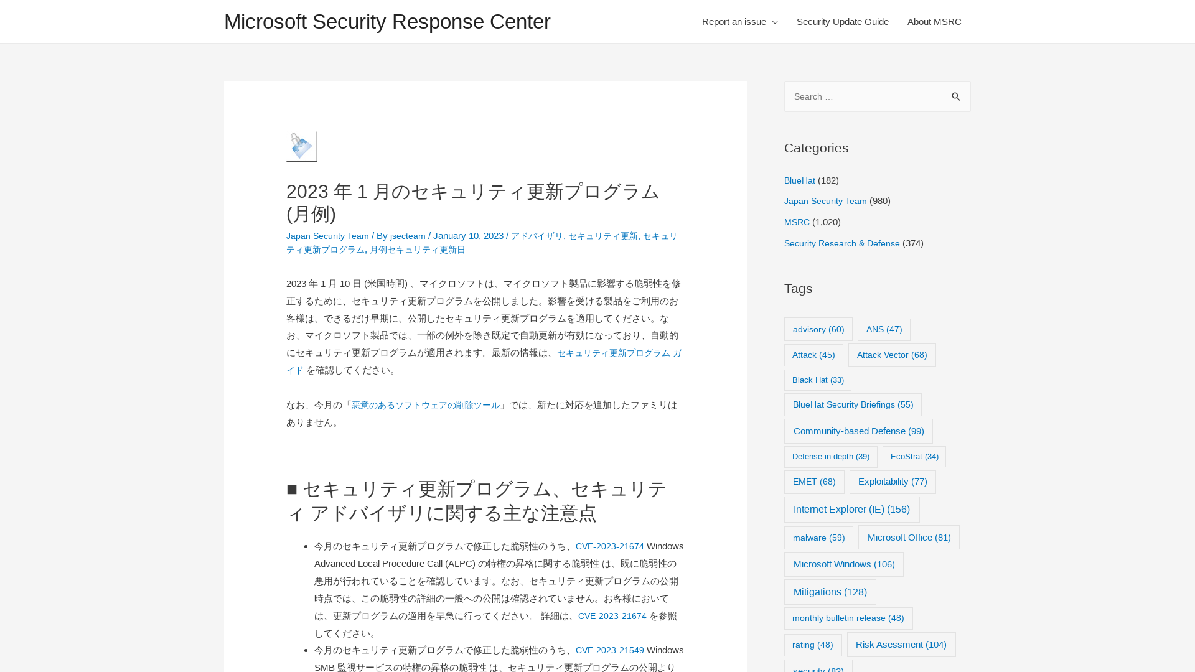Click the Security Research & Defense category

pyautogui.click(x=841, y=243)
